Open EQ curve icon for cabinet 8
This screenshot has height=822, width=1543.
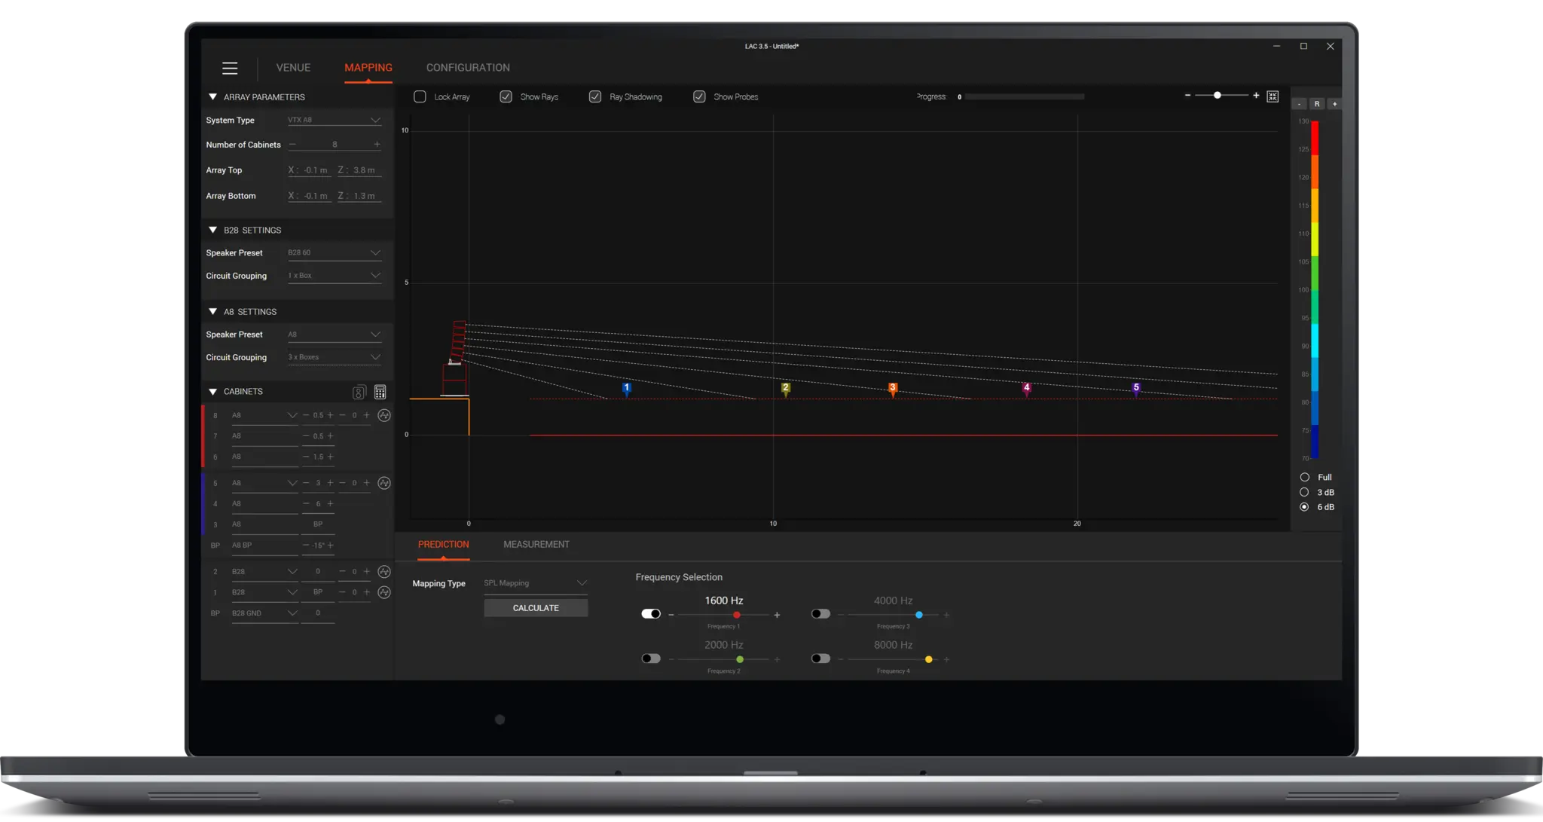point(384,415)
